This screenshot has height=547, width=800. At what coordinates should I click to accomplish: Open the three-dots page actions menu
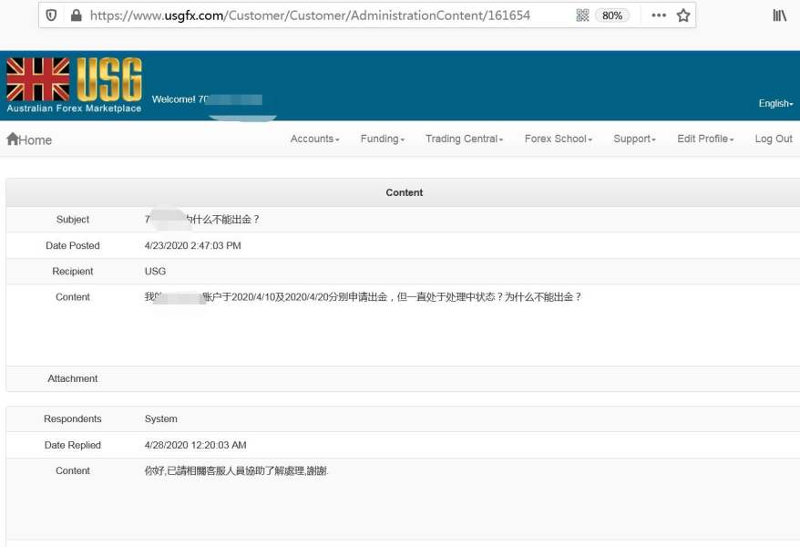(657, 15)
